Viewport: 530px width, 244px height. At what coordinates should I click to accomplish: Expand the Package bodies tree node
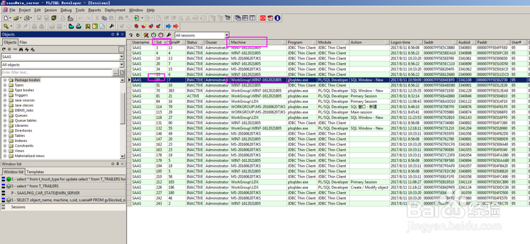5,80
